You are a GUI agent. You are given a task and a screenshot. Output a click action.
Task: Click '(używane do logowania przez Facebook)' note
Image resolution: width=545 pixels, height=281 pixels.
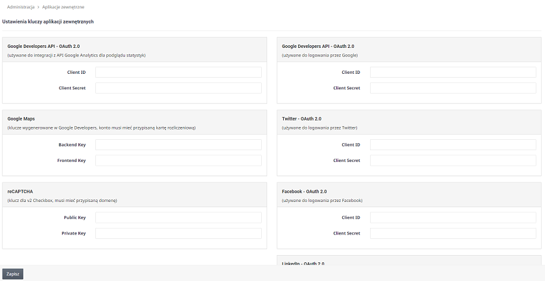coord(322,201)
